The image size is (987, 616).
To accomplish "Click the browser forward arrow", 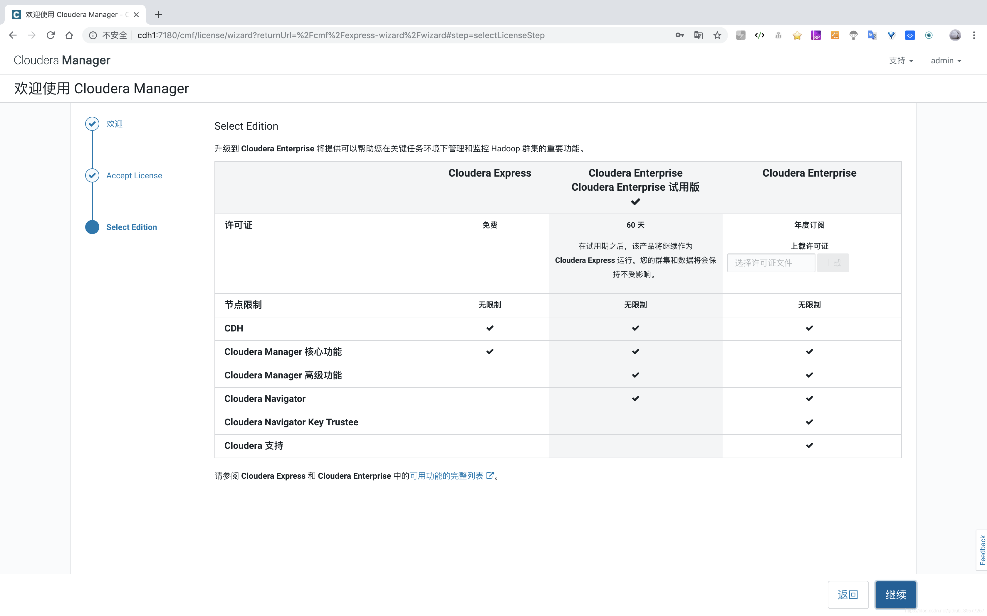I will pyautogui.click(x=32, y=35).
